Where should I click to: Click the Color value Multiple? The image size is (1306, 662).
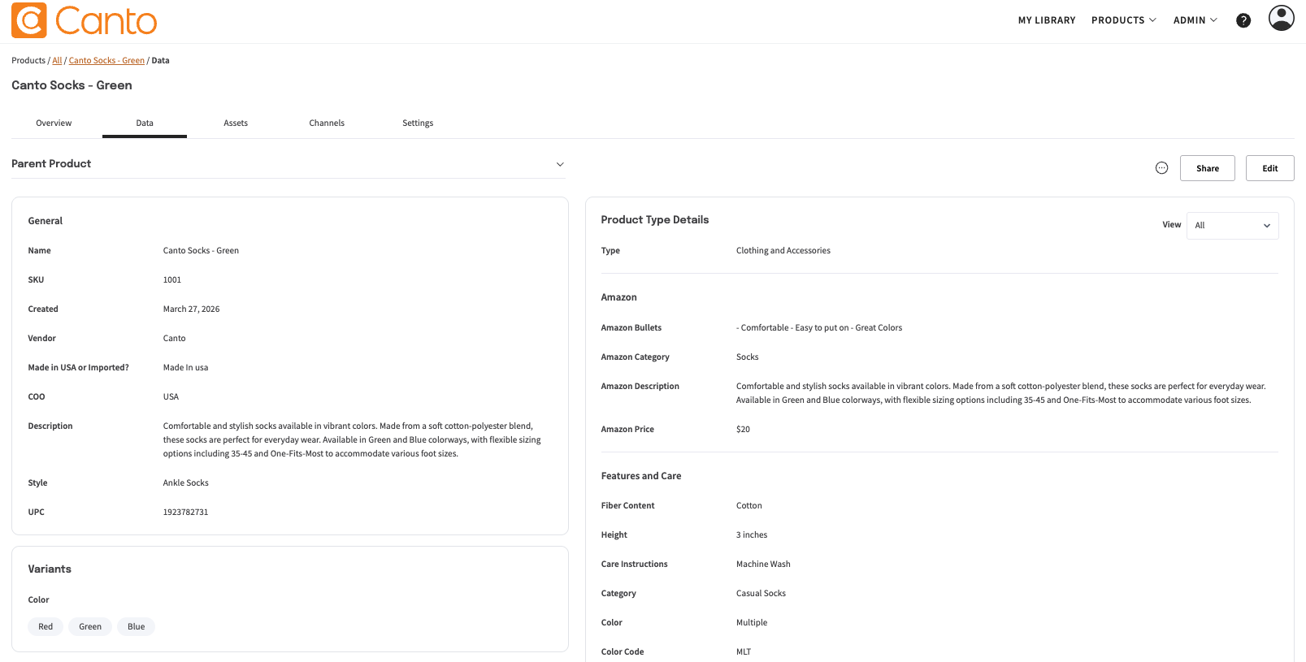tap(752, 623)
